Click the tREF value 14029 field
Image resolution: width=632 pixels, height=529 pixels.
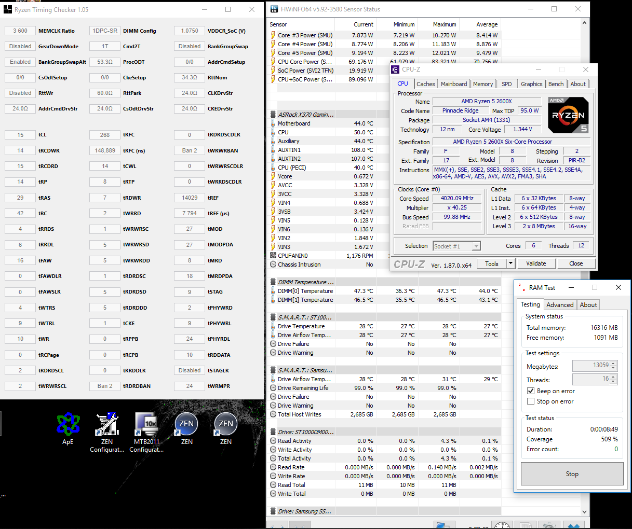[190, 198]
